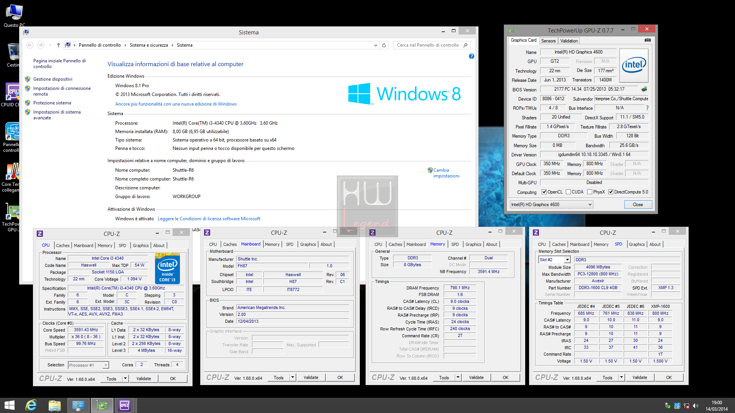
Task: Open recent locations dropdown beside forward arrow
Action: (50, 45)
